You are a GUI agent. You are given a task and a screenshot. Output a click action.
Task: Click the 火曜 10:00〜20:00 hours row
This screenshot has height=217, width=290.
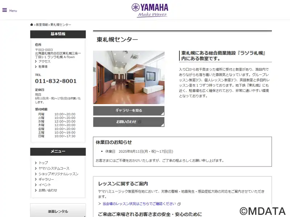point(57,118)
